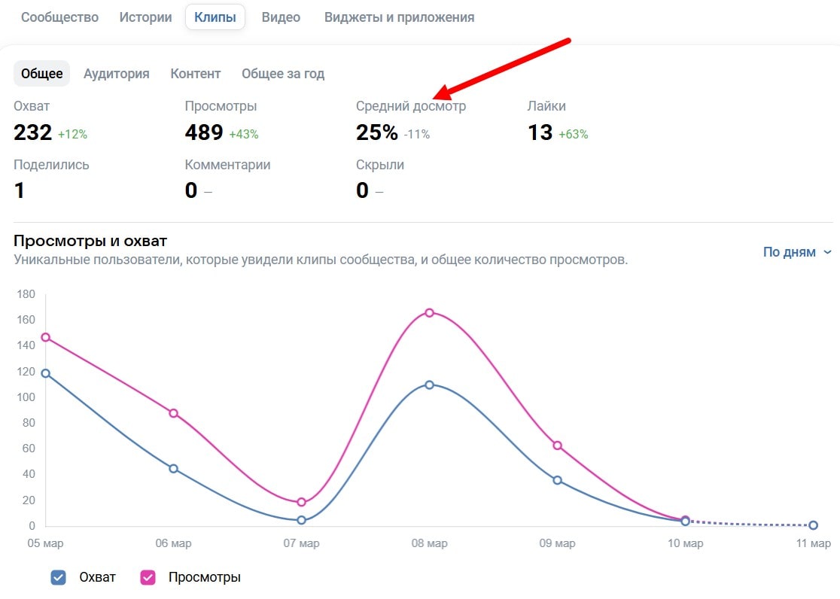Click the Охват point on 09 мар

[557, 480]
